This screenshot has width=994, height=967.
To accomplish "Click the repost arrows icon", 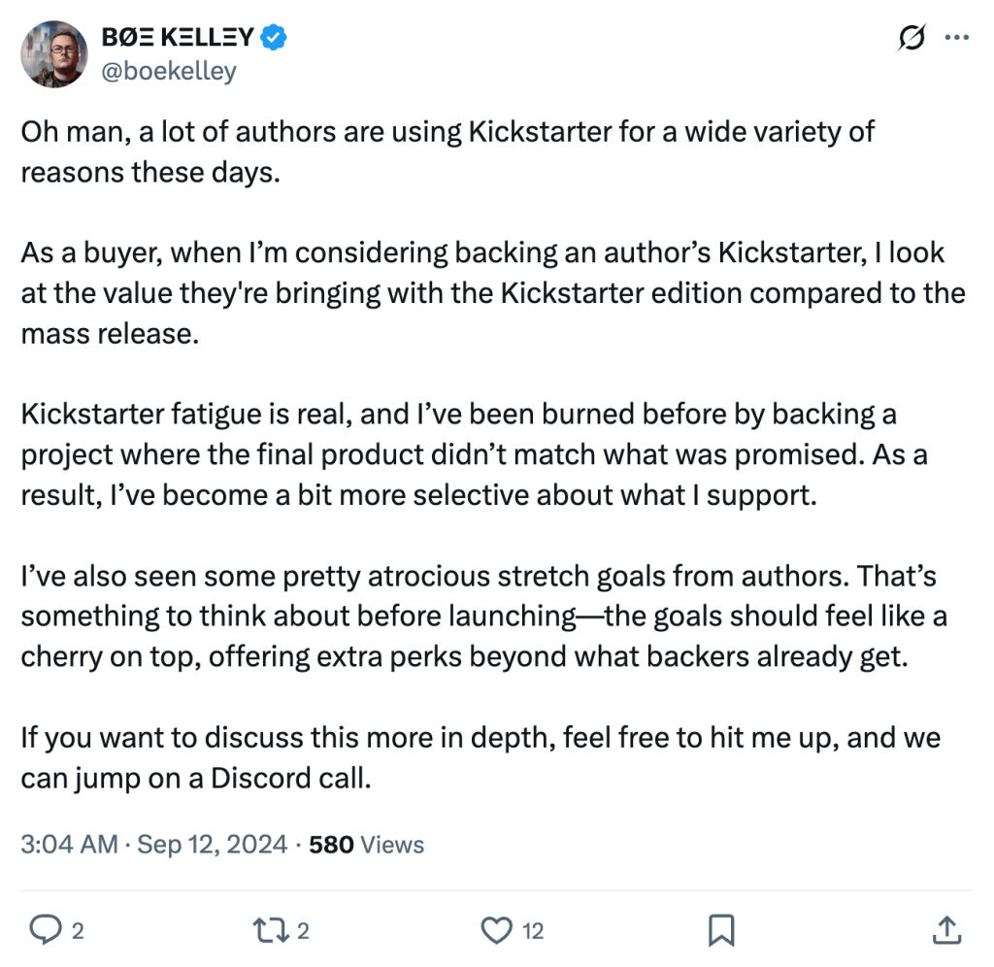I will pos(271,929).
